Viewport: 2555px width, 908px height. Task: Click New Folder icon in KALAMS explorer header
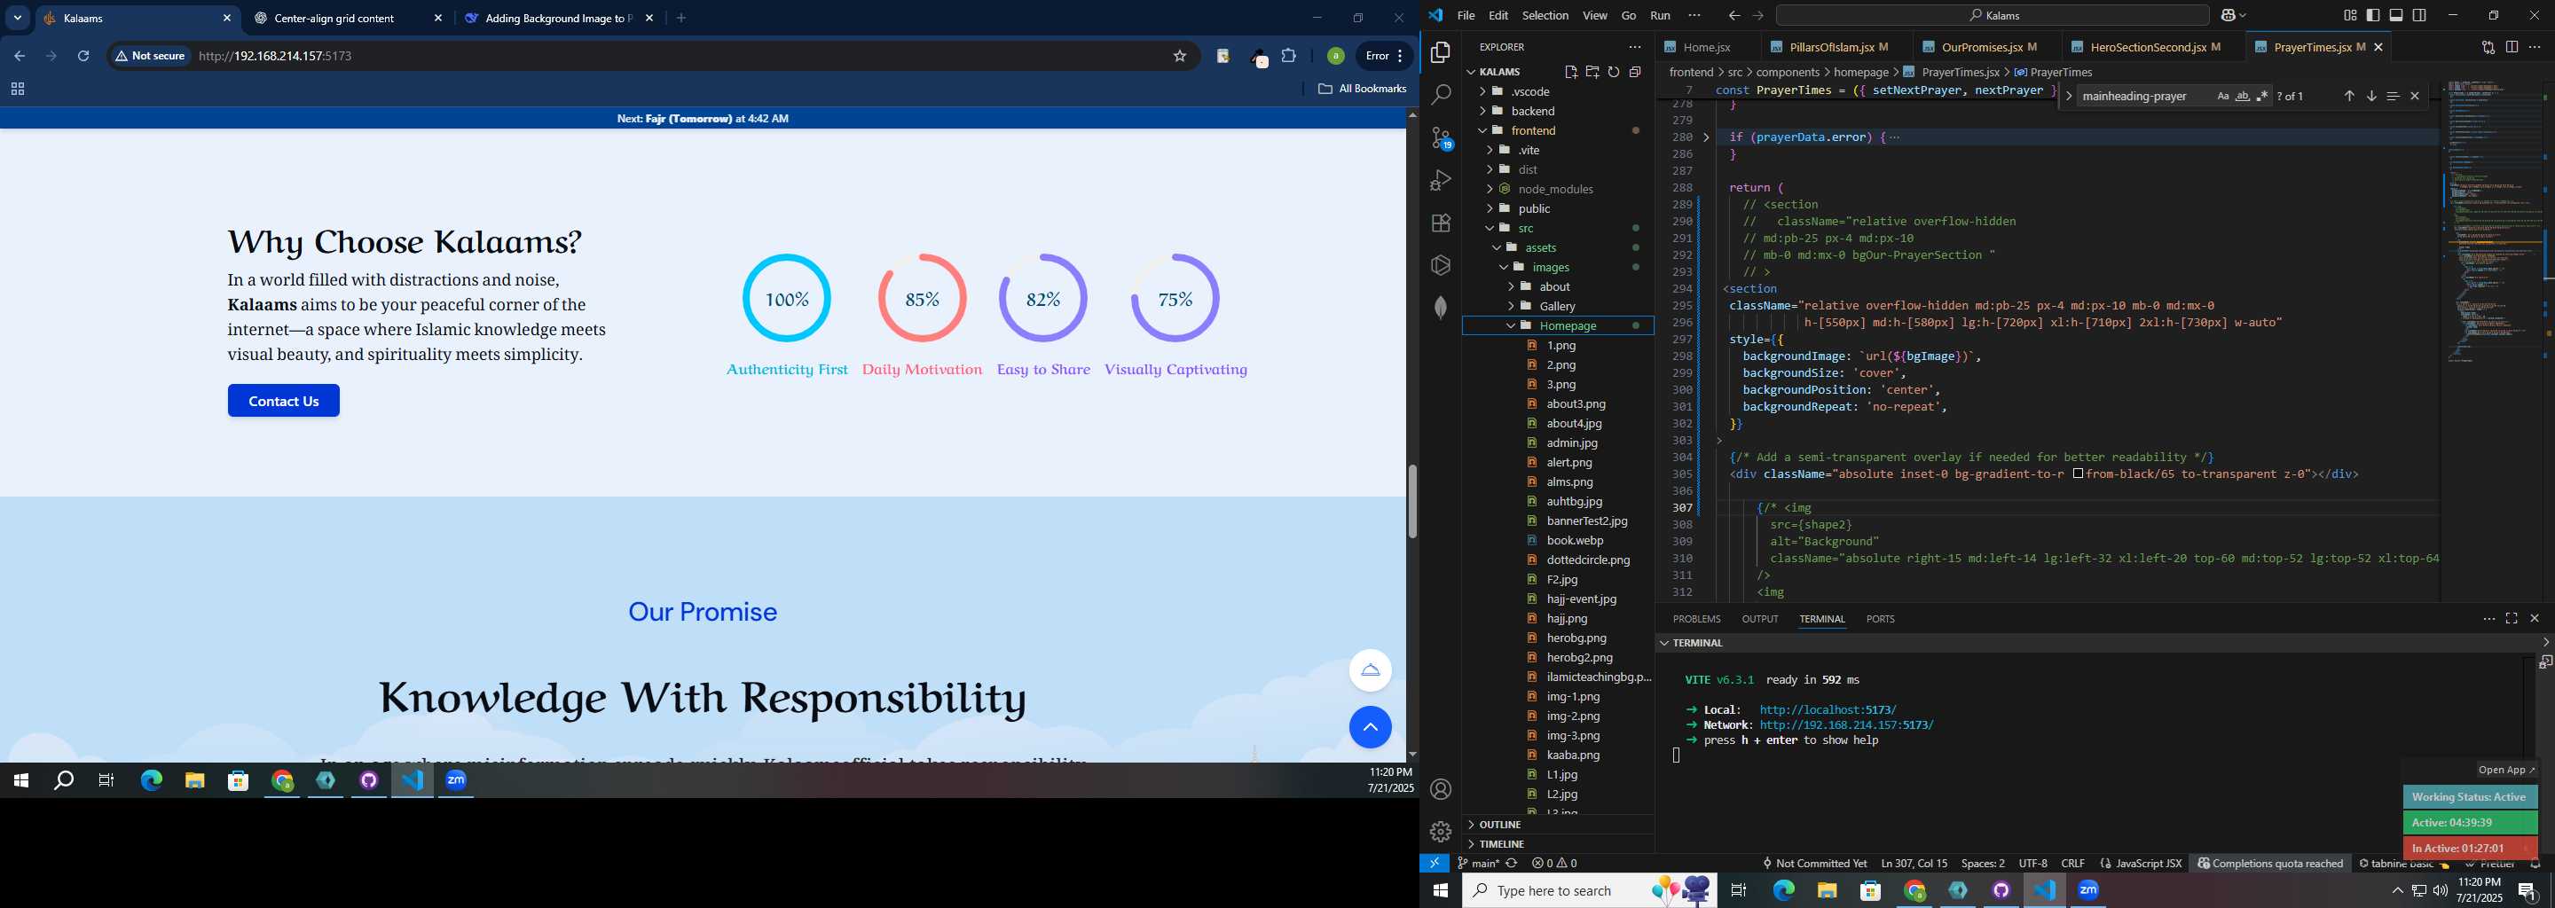coord(1592,71)
